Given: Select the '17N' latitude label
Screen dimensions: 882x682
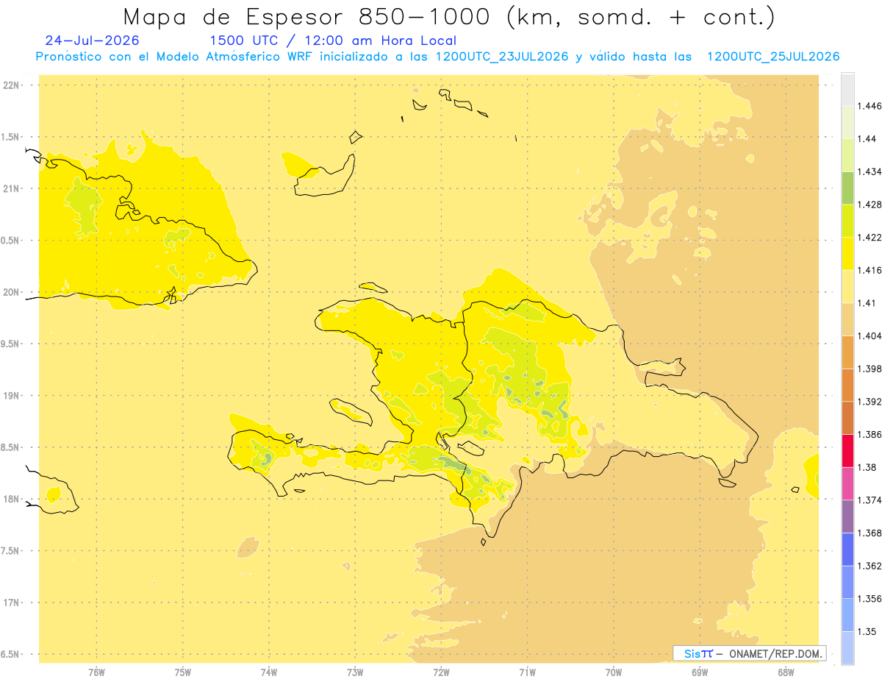Looking at the screenshot, I should [x=11, y=603].
